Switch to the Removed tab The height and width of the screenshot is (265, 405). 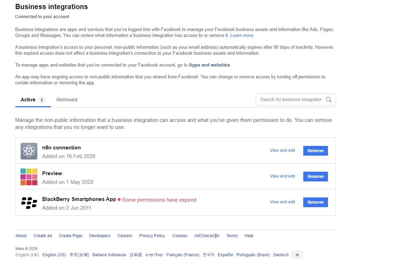pyautogui.click(x=67, y=100)
